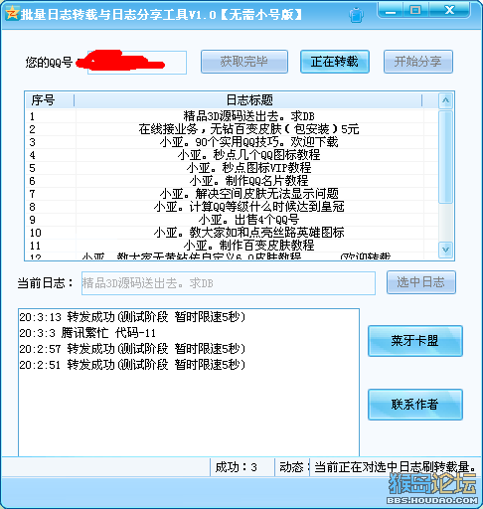This screenshot has width=483, height=509.
Task: Click the 联系作者 button
Action: pos(415,405)
